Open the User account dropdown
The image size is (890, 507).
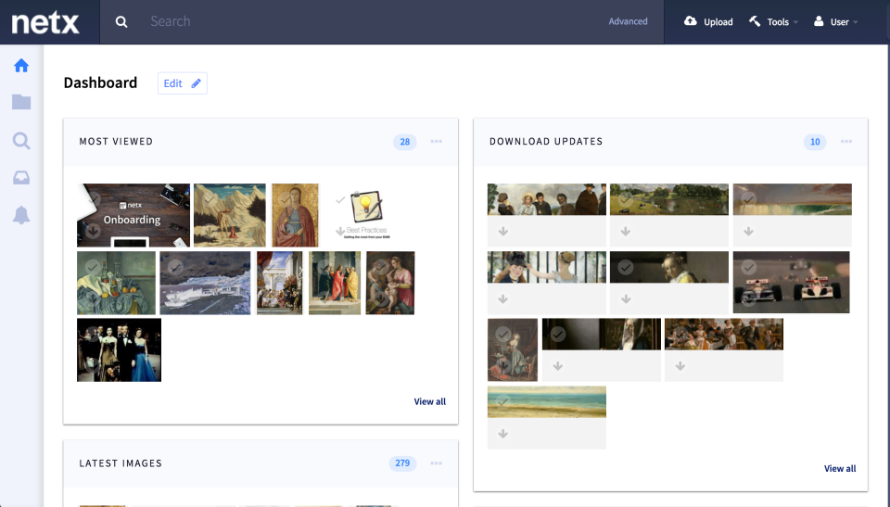(x=836, y=21)
